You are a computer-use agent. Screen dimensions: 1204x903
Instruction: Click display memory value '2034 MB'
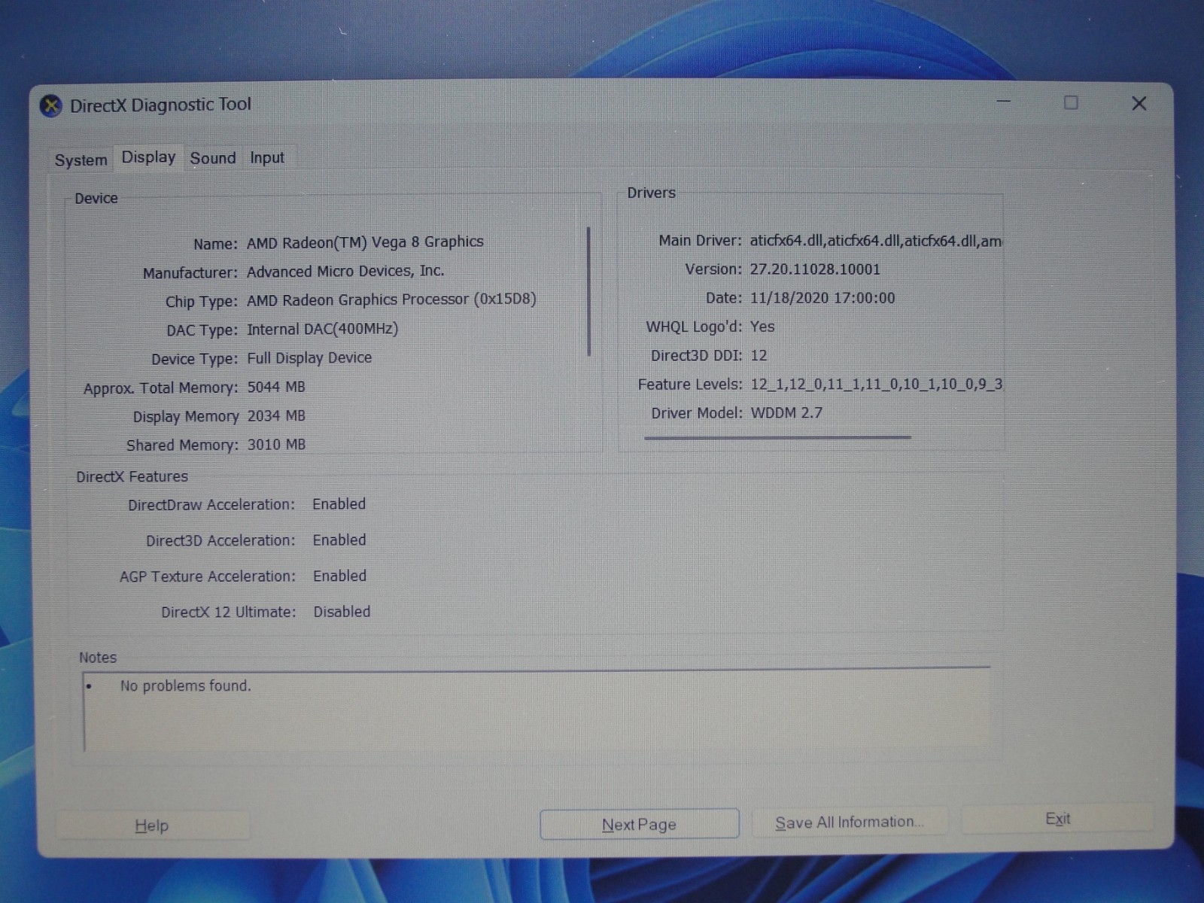pos(276,415)
